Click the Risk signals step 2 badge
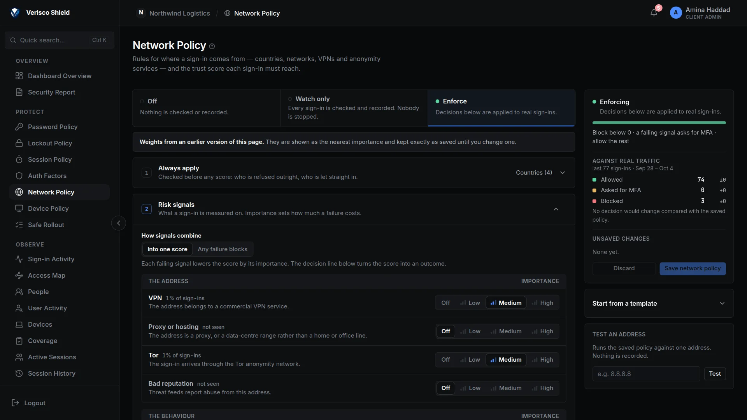 click(147, 209)
